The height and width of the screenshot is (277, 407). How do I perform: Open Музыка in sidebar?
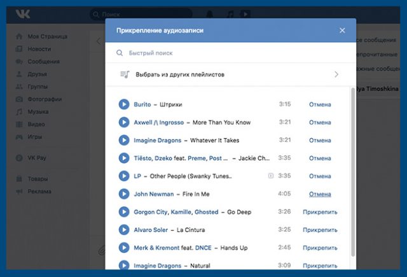click(x=32, y=111)
